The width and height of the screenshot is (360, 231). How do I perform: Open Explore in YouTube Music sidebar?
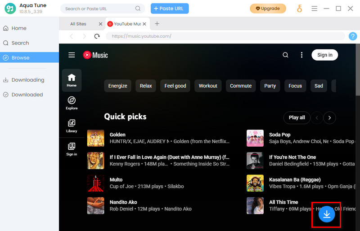click(x=72, y=103)
